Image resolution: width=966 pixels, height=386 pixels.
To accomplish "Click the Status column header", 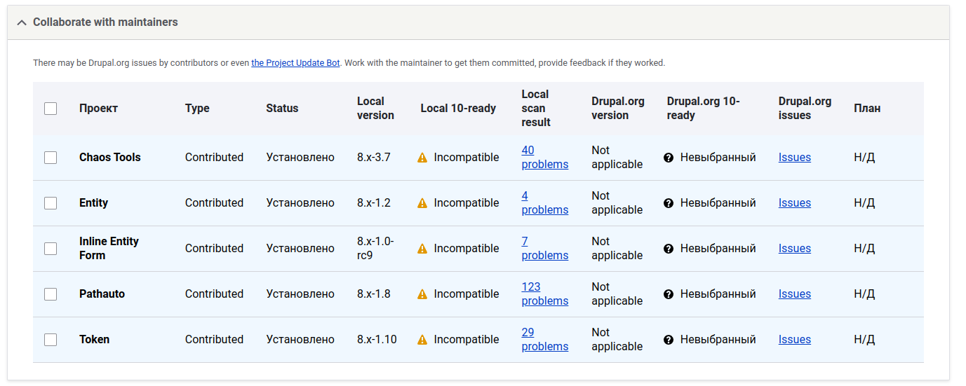I will (x=282, y=109).
